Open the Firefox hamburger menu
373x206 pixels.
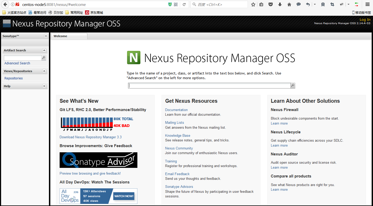(367, 4)
